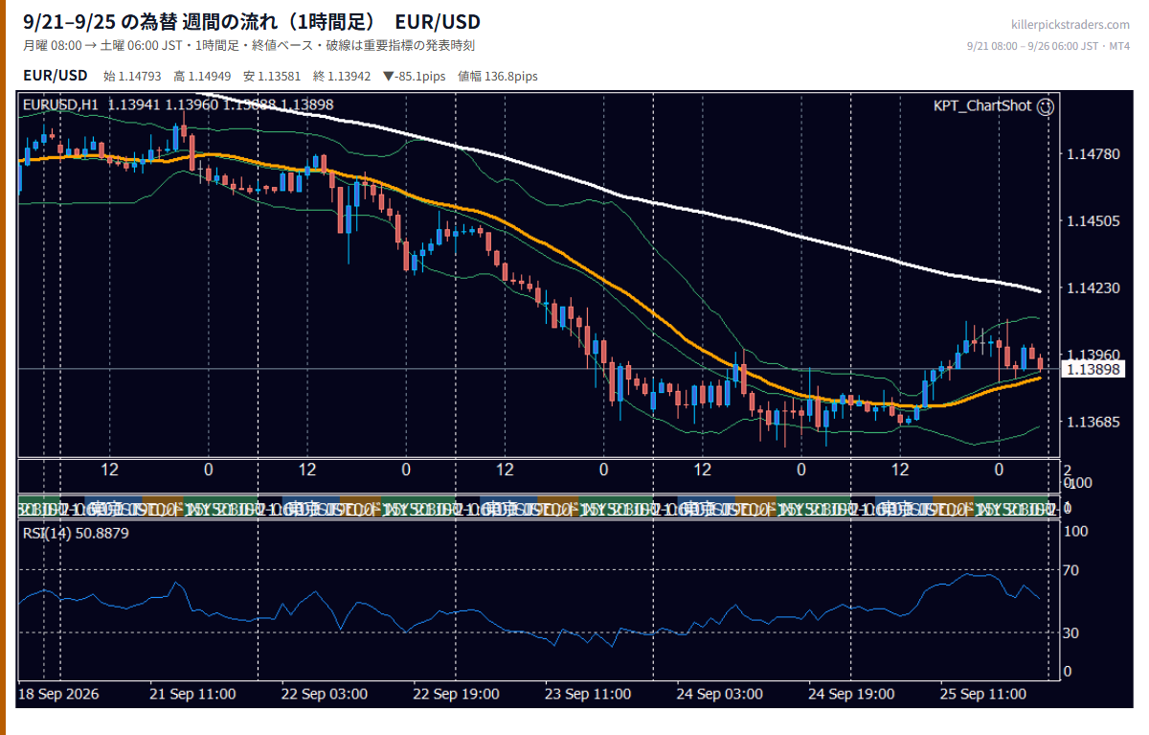Click the 値幅 136.8pips range value
This screenshot has width=1149, height=735.
click(498, 76)
